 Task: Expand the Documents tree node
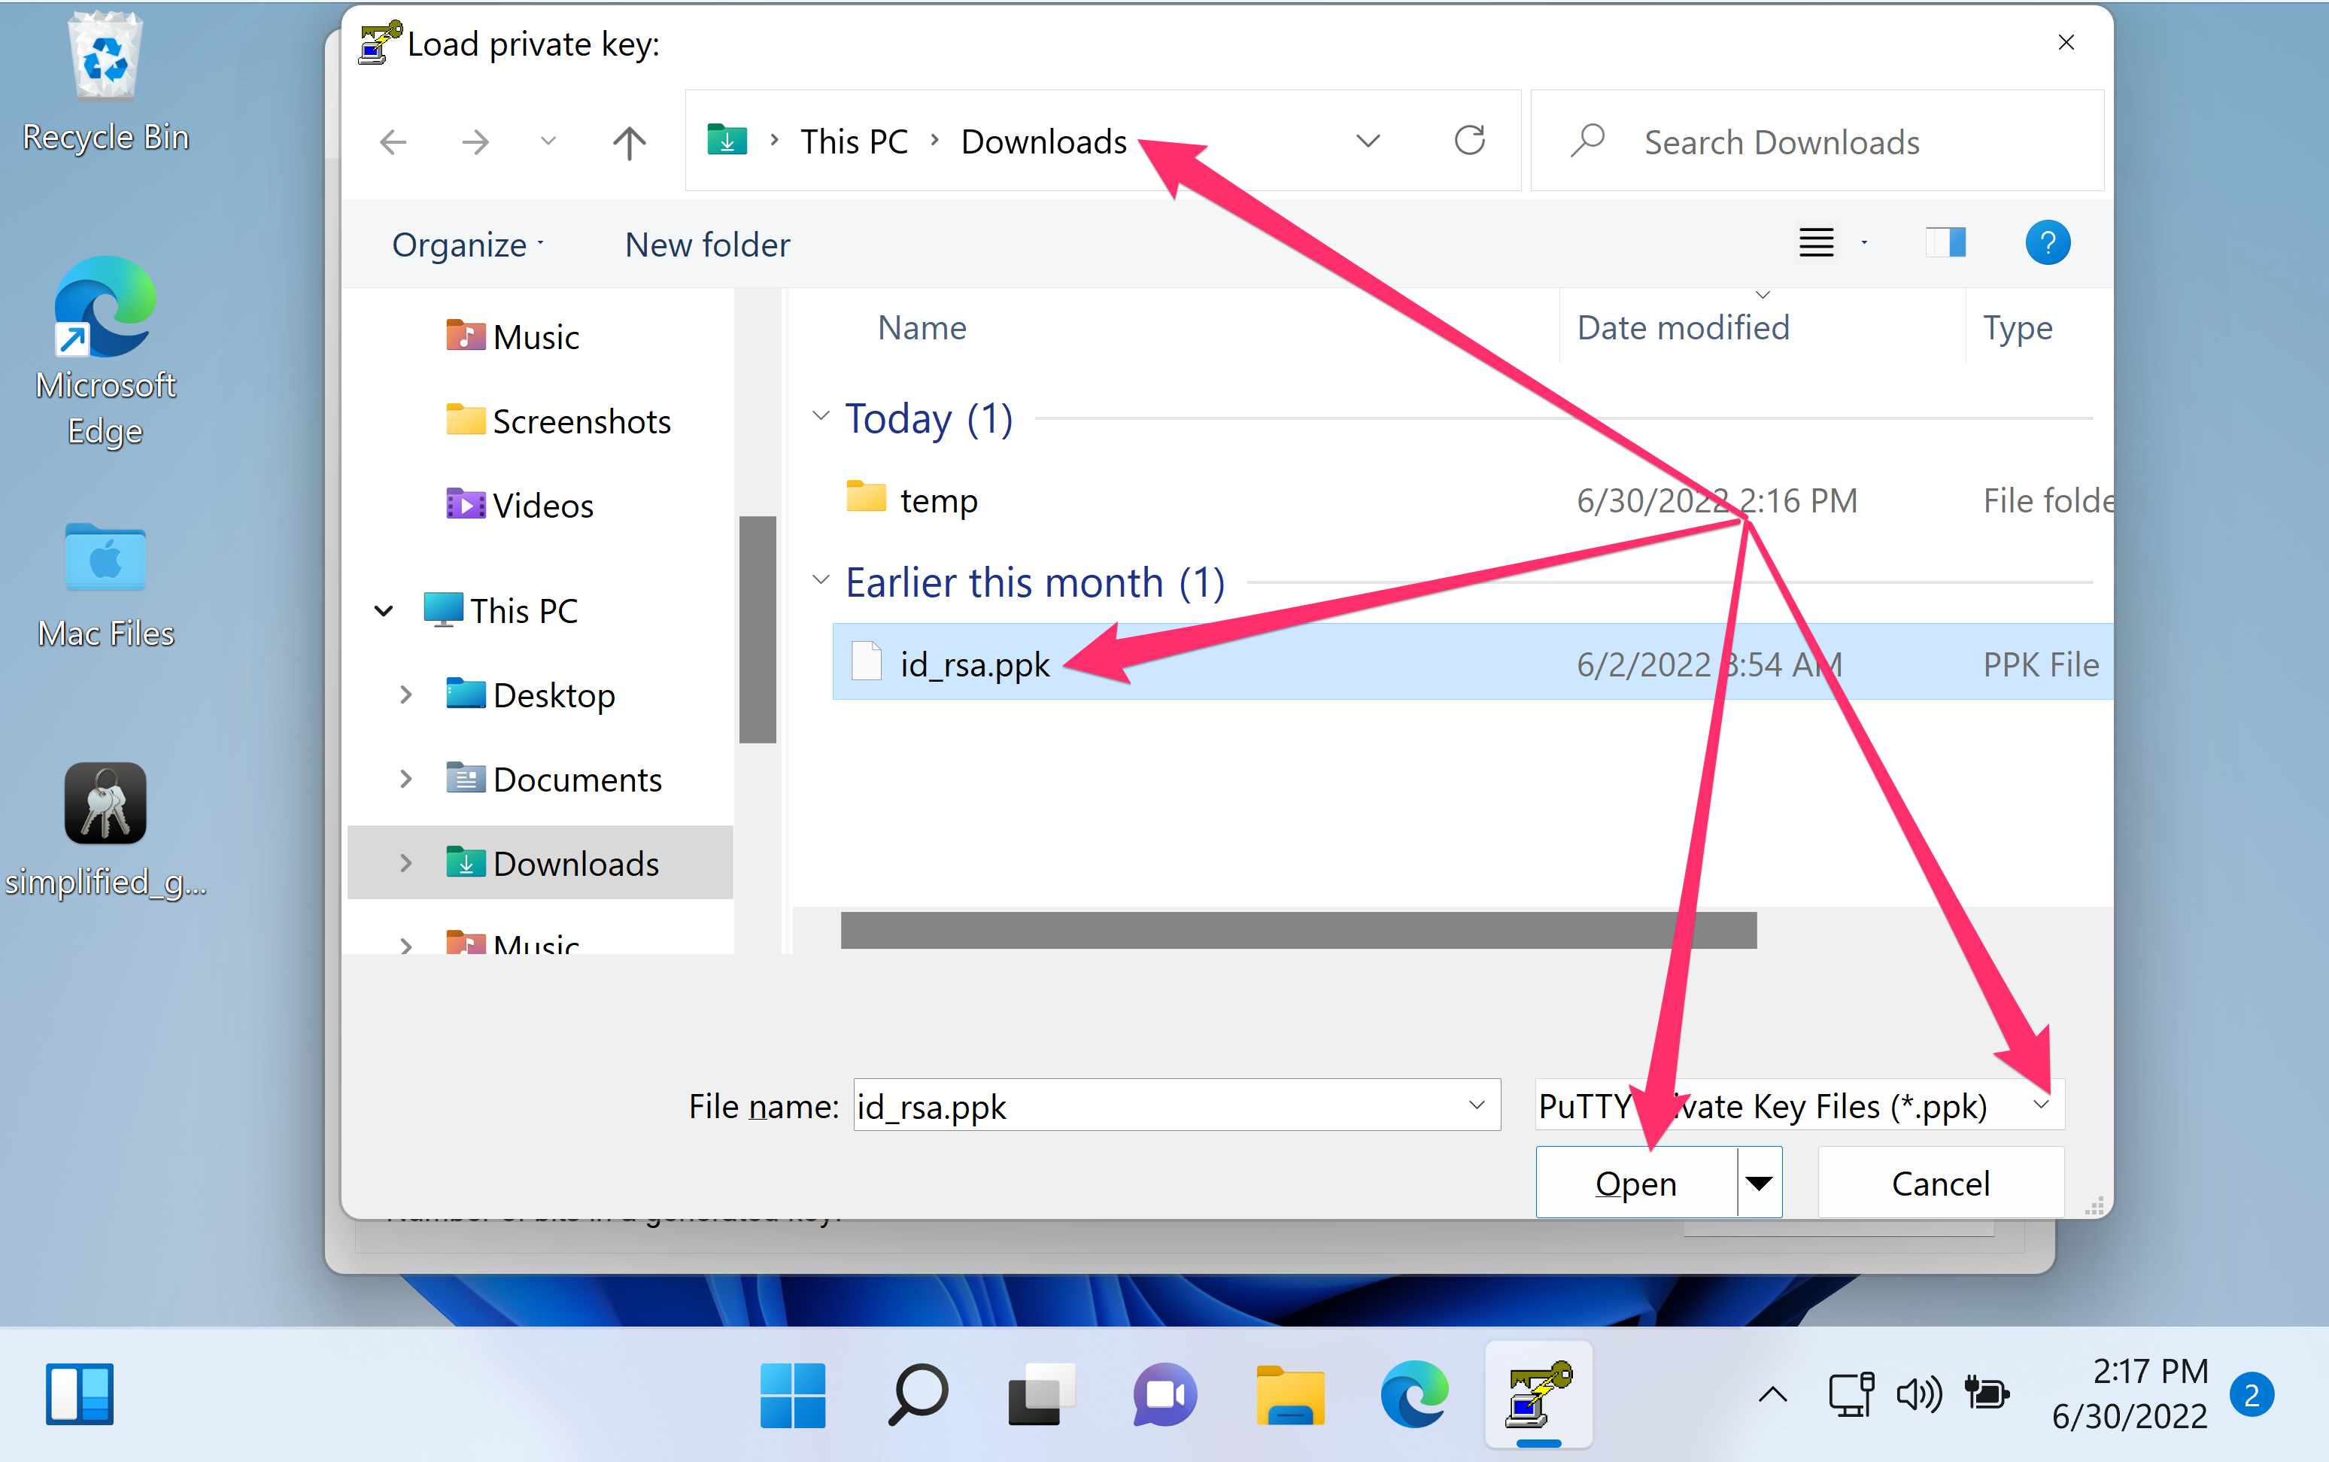coord(406,780)
